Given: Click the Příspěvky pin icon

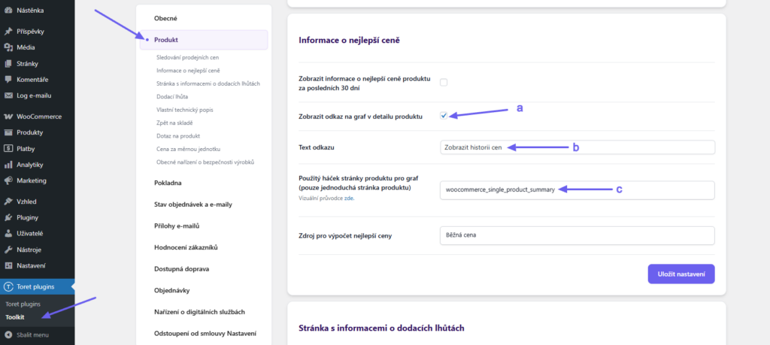Looking at the screenshot, I should click(8, 32).
